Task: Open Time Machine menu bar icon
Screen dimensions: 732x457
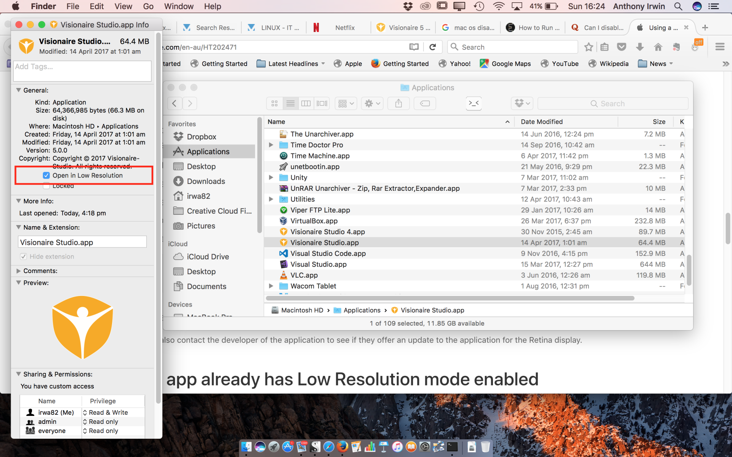Action: pyautogui.click(x=479, y=6)
